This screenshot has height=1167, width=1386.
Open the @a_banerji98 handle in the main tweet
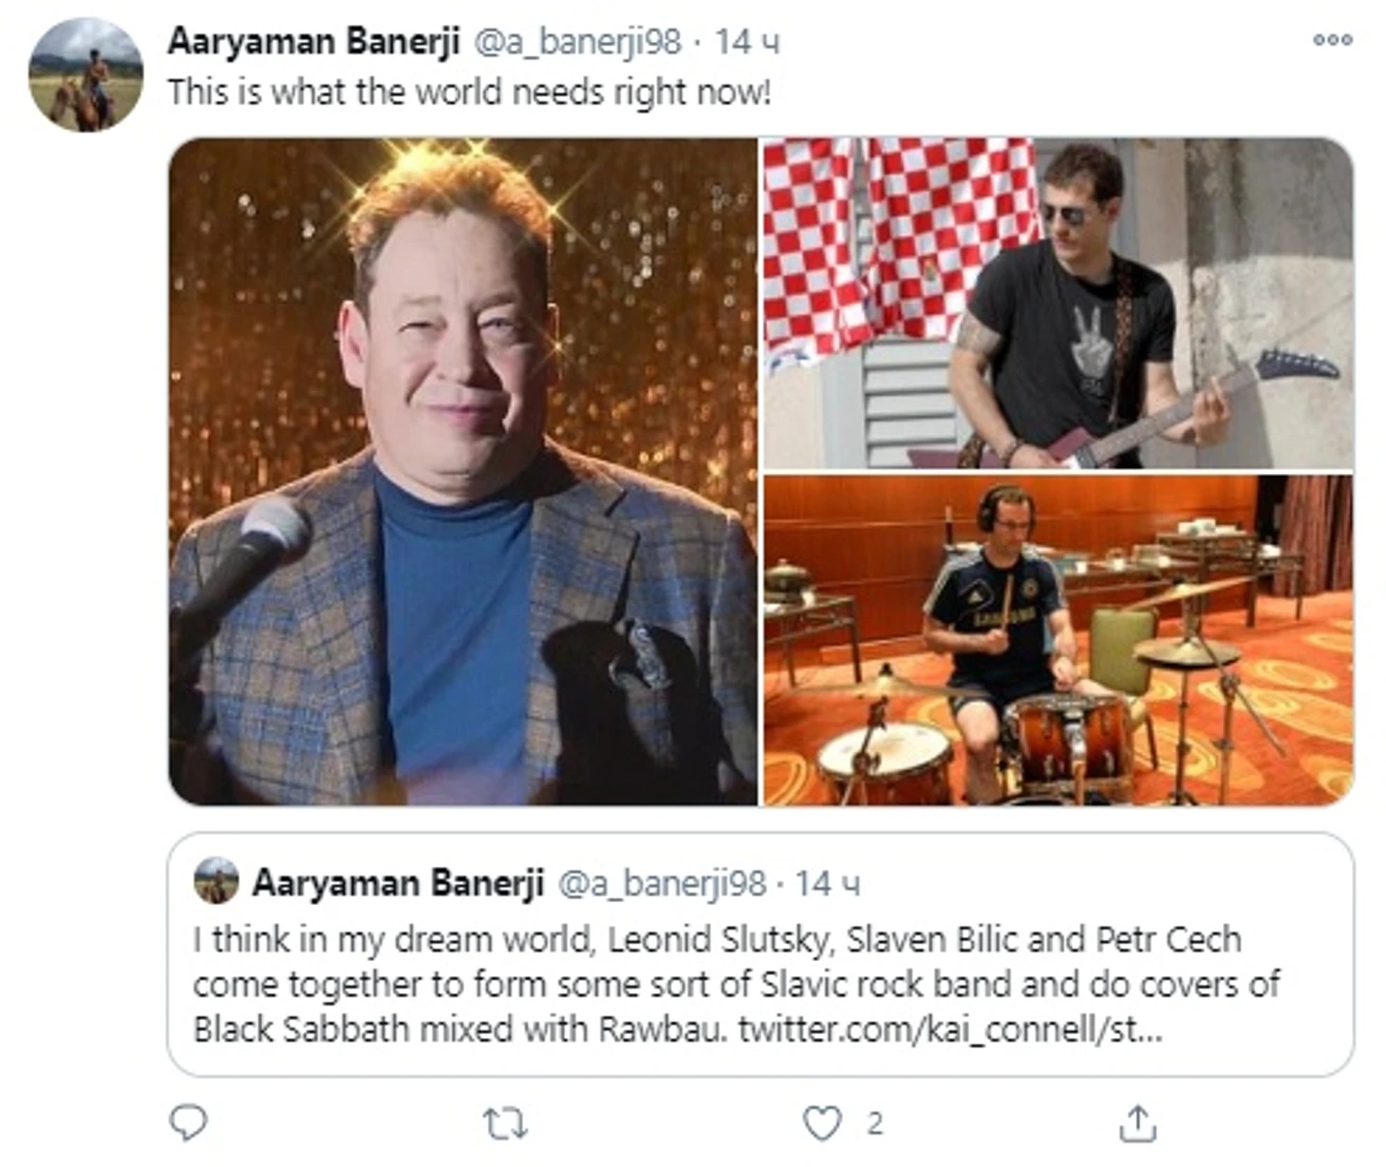coord(577,41)
